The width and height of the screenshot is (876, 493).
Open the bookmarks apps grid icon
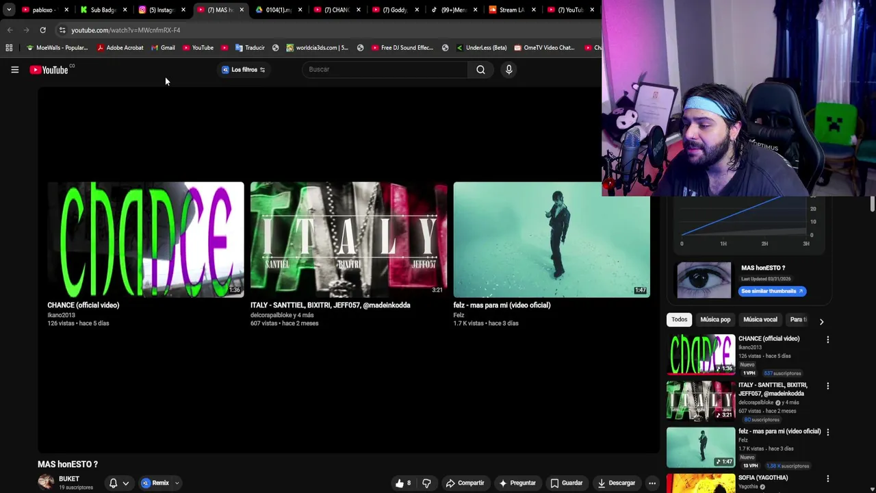coord(9,48)
